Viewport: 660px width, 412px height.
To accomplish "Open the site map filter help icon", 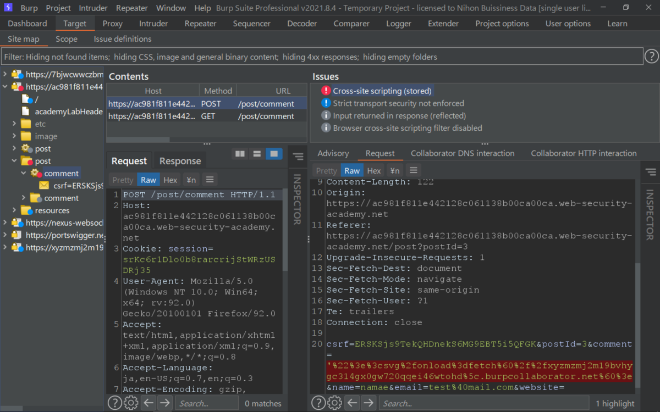I will 651,57.
